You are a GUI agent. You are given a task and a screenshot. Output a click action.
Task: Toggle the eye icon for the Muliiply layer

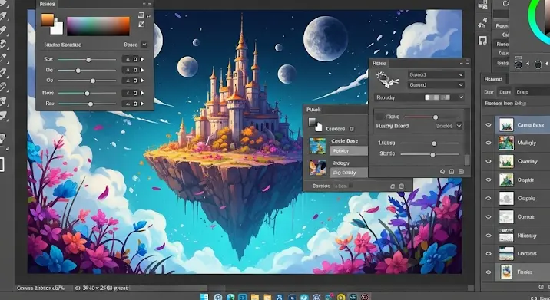click(x=489, y=143)
